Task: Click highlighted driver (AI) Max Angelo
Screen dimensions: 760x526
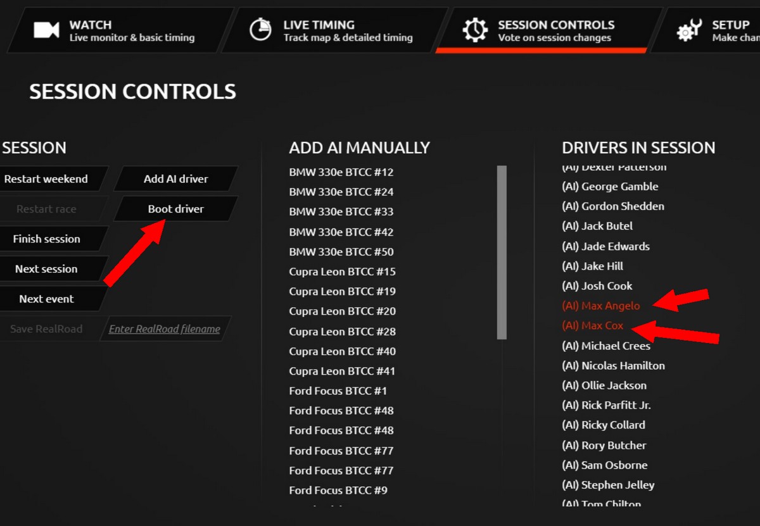Action: click(x=601, y=305)
